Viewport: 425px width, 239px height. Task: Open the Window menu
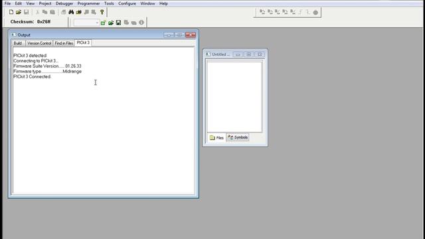click(x=147, y=3)
